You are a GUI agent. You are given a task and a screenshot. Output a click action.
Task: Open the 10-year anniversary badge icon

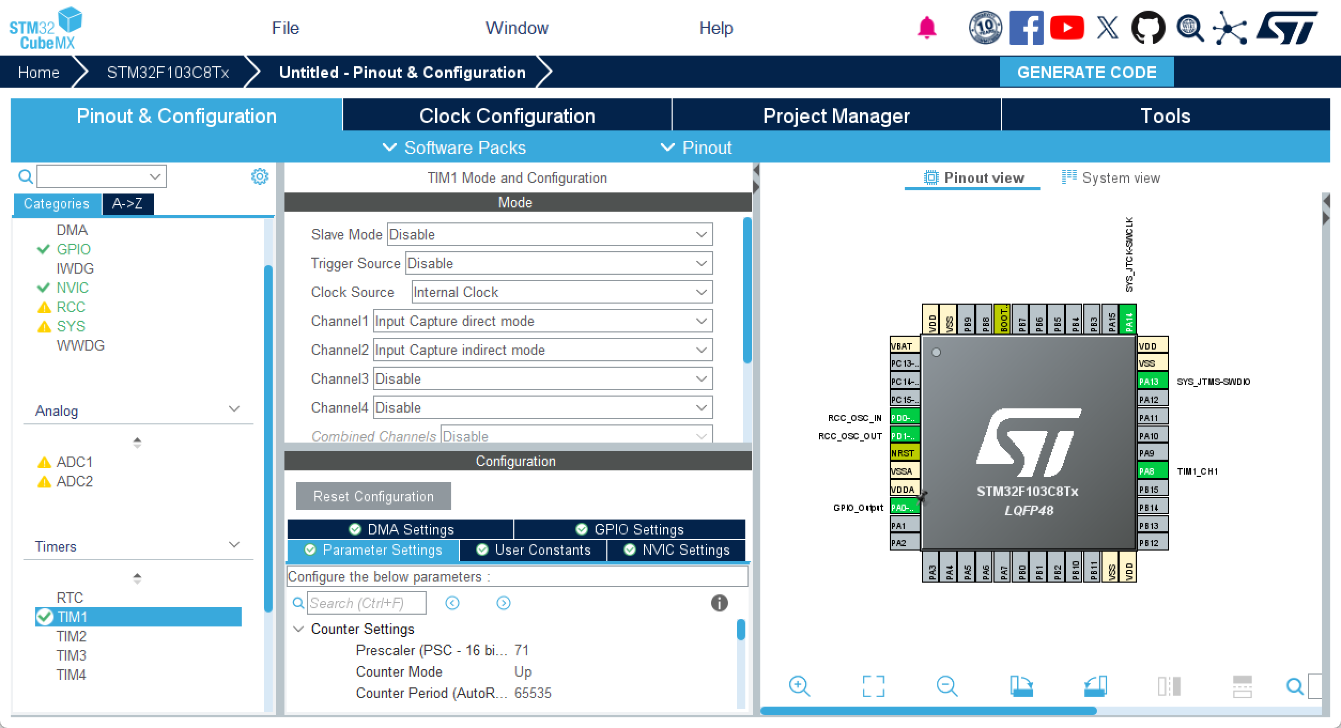click(x=985, y=27)
